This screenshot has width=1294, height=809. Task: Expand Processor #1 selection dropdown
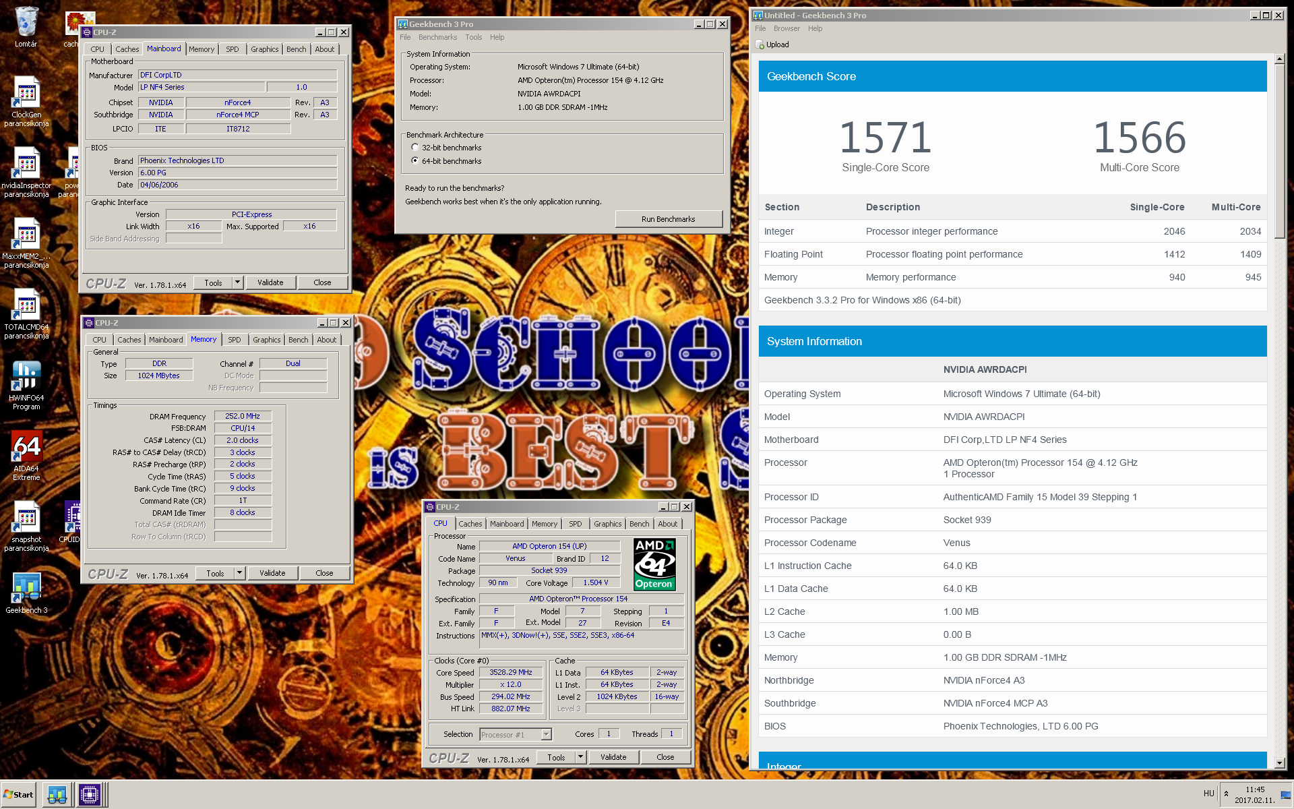547,734
